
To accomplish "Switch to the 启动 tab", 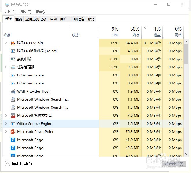I will click(53, 19).
